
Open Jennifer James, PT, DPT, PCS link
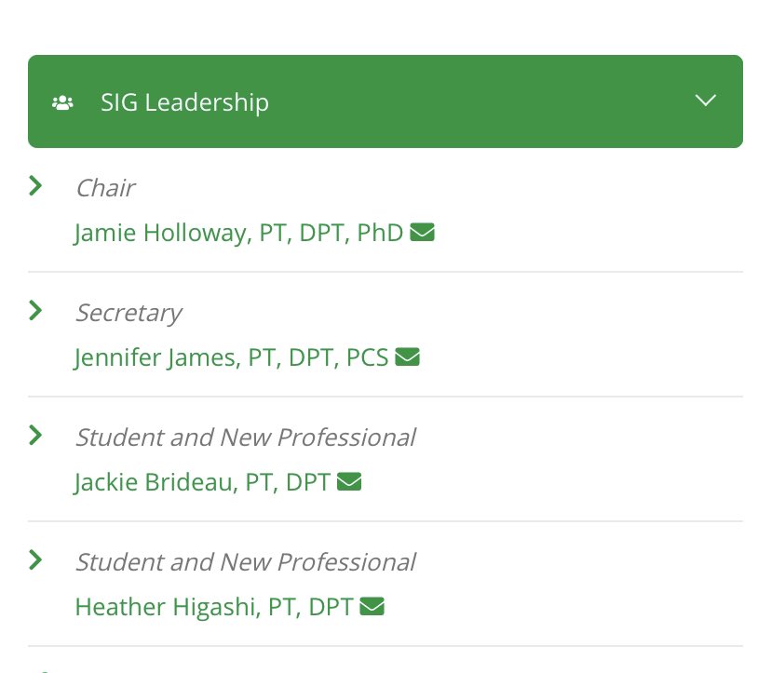point(231,357)
